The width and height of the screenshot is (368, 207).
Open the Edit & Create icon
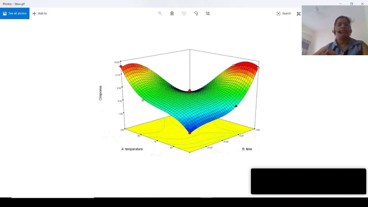[x=299, y=14]
